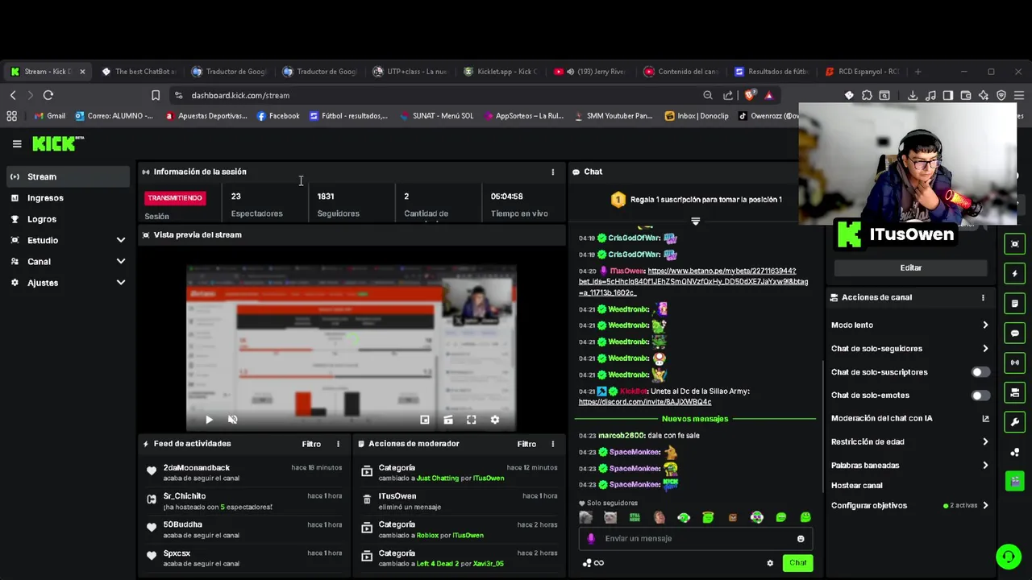Click Hostear canal option
Viewport: 1032px width, 580px height.
(856, 486)
